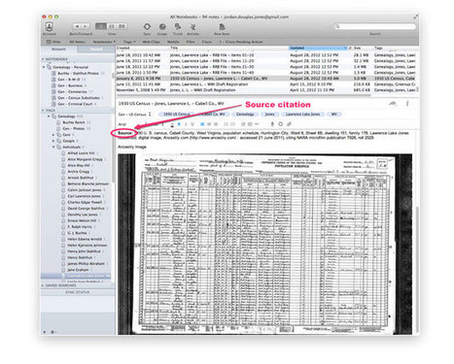Switch to the Shared tab in sidebar
This screenshot has height=364, width=454.
(x=96, y=50)
